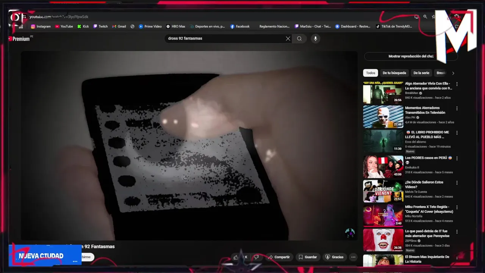Open the Kick bookmark
The height and width of the screenshot is (273, 485).
coord(83,27)
